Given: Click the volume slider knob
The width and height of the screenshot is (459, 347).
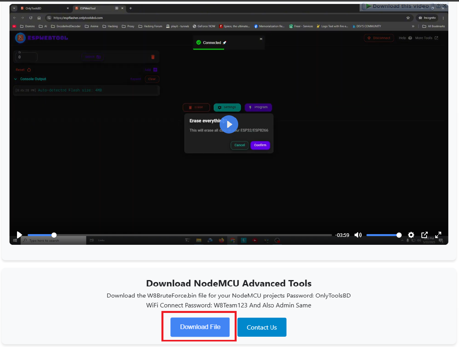Looking at the screenshot, I should (399, 235).
